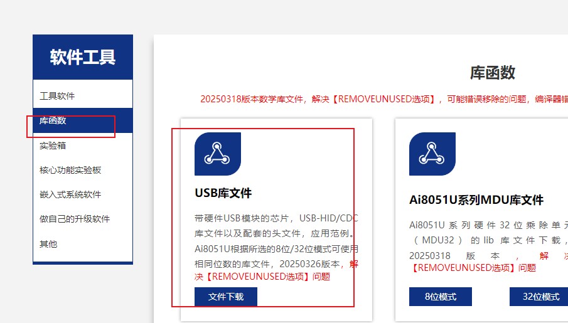Click the USB库文件 card icon
The width and height of the screenshot is (568, 323).
tap(218, 154)
